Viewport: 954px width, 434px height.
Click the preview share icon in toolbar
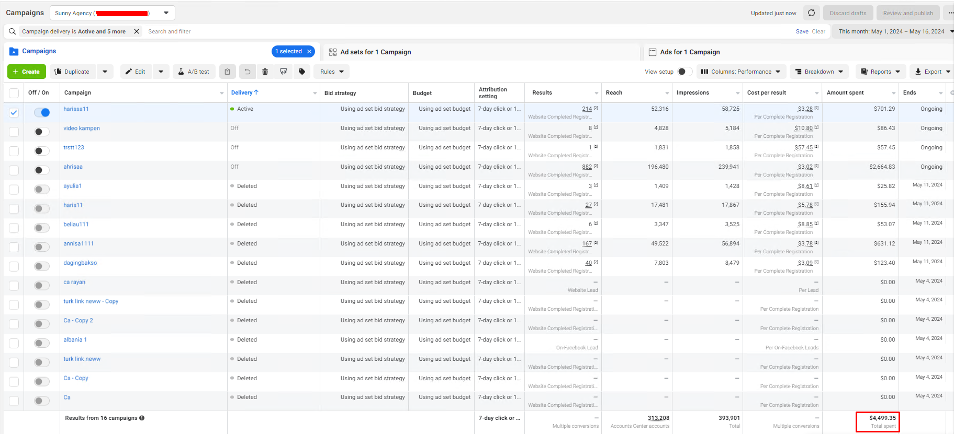point(284,72)
